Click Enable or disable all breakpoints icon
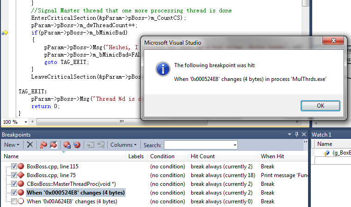 53,145
